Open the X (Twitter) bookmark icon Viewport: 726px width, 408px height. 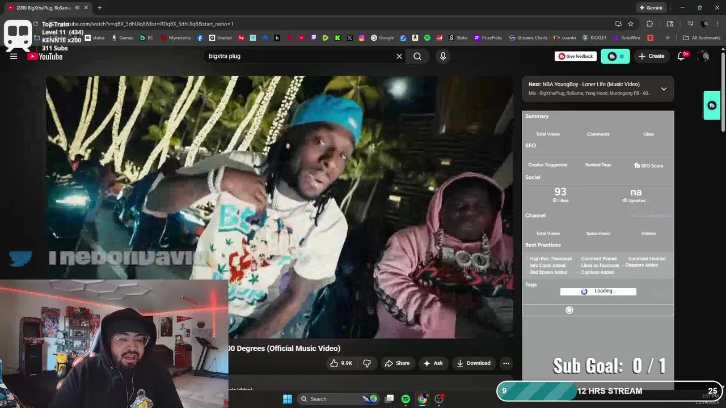point(349,38)
